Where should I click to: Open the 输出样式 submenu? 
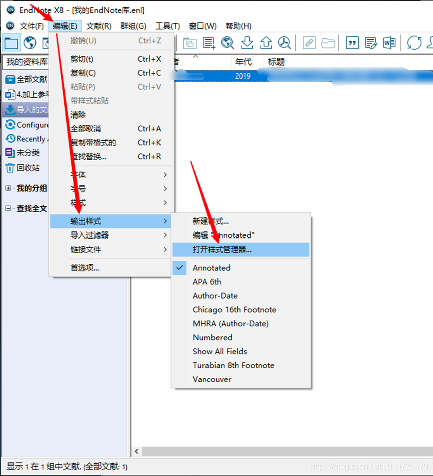click(x=111, y=221)
